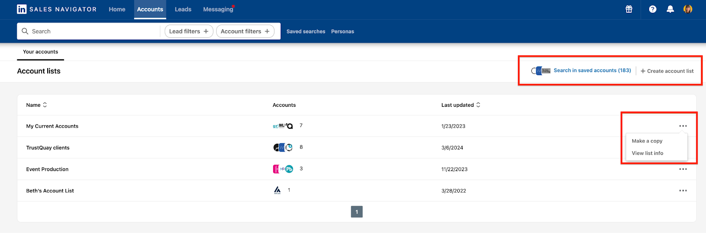Click the 3/28/2022 date cell
706x233 pixels.
click(x=454, y=191)
